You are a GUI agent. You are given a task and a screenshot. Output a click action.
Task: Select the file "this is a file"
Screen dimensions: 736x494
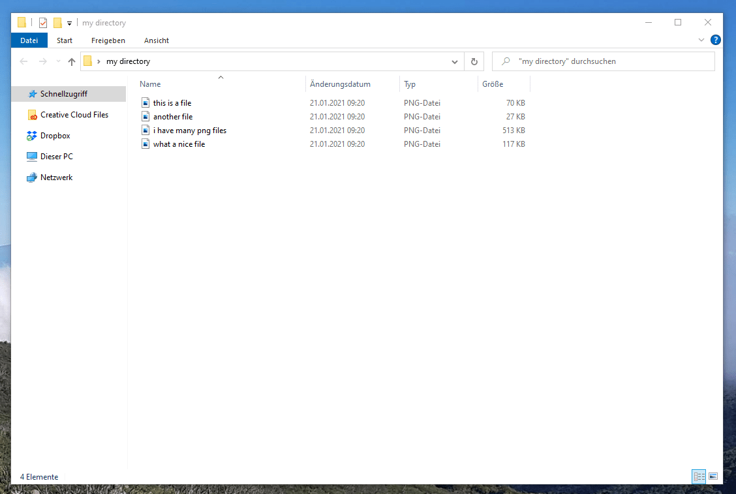click(x=172, y=103)
